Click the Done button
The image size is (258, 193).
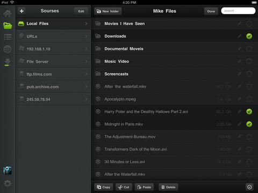click(x=211, y=11)
